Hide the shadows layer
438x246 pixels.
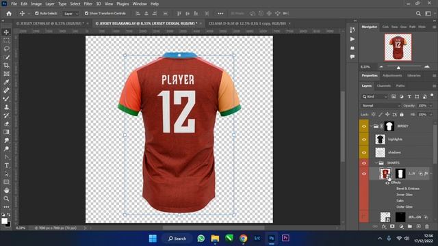[364, 152]
